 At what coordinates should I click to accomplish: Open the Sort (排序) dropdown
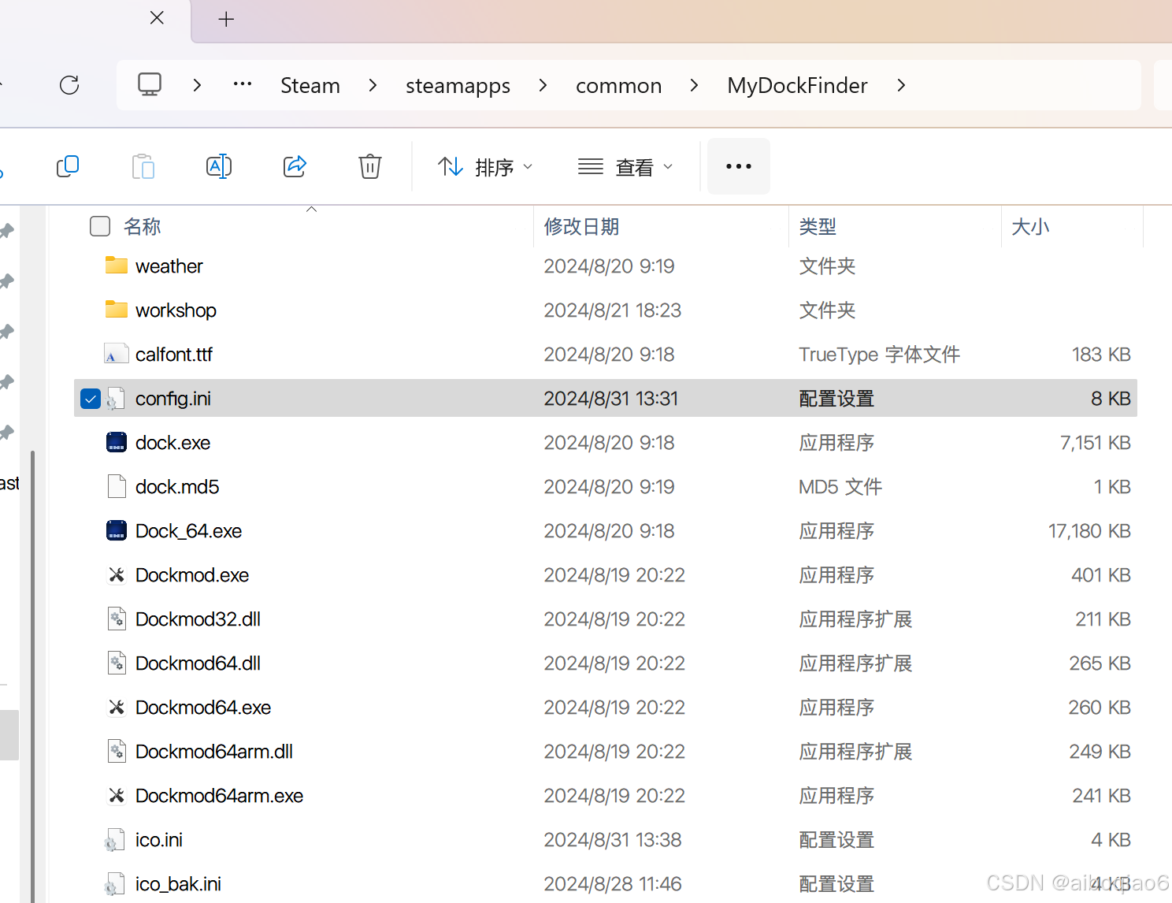[485, 167]
